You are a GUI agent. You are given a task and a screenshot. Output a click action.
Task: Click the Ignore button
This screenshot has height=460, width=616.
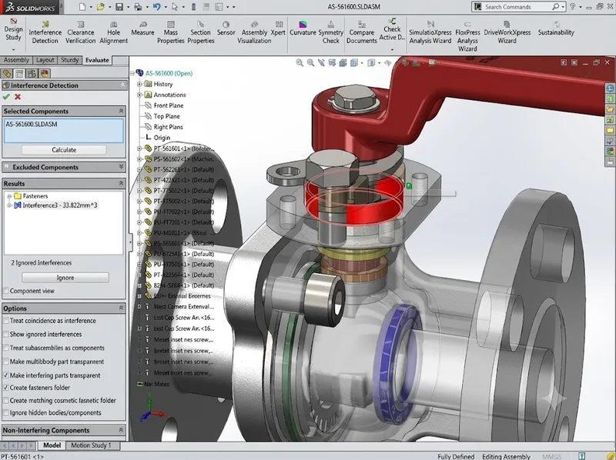(65, 278)
